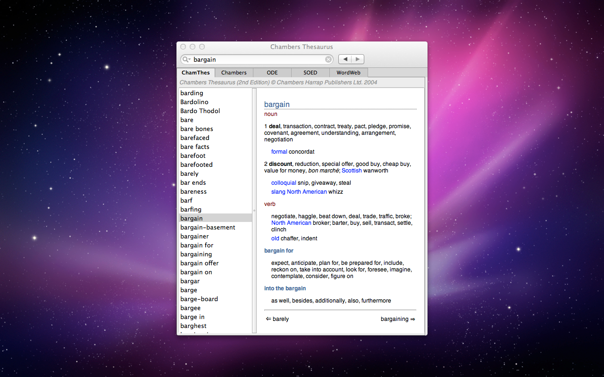Click the 'bargain for' phrase heading
Screen dimensions: 604x377
pyautogui.click(x=278, y=251)
